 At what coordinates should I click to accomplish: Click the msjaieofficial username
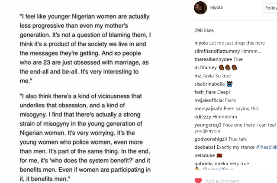[210, 100]
